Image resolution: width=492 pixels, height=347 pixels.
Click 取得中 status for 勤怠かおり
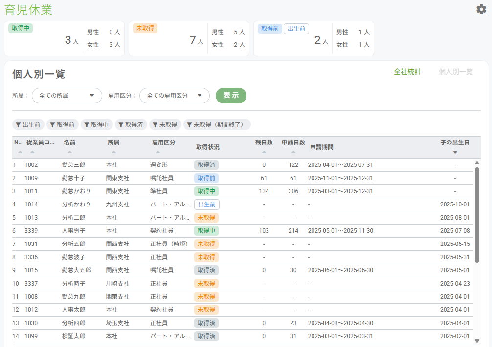pyautogui.click(x=206, y=191)
